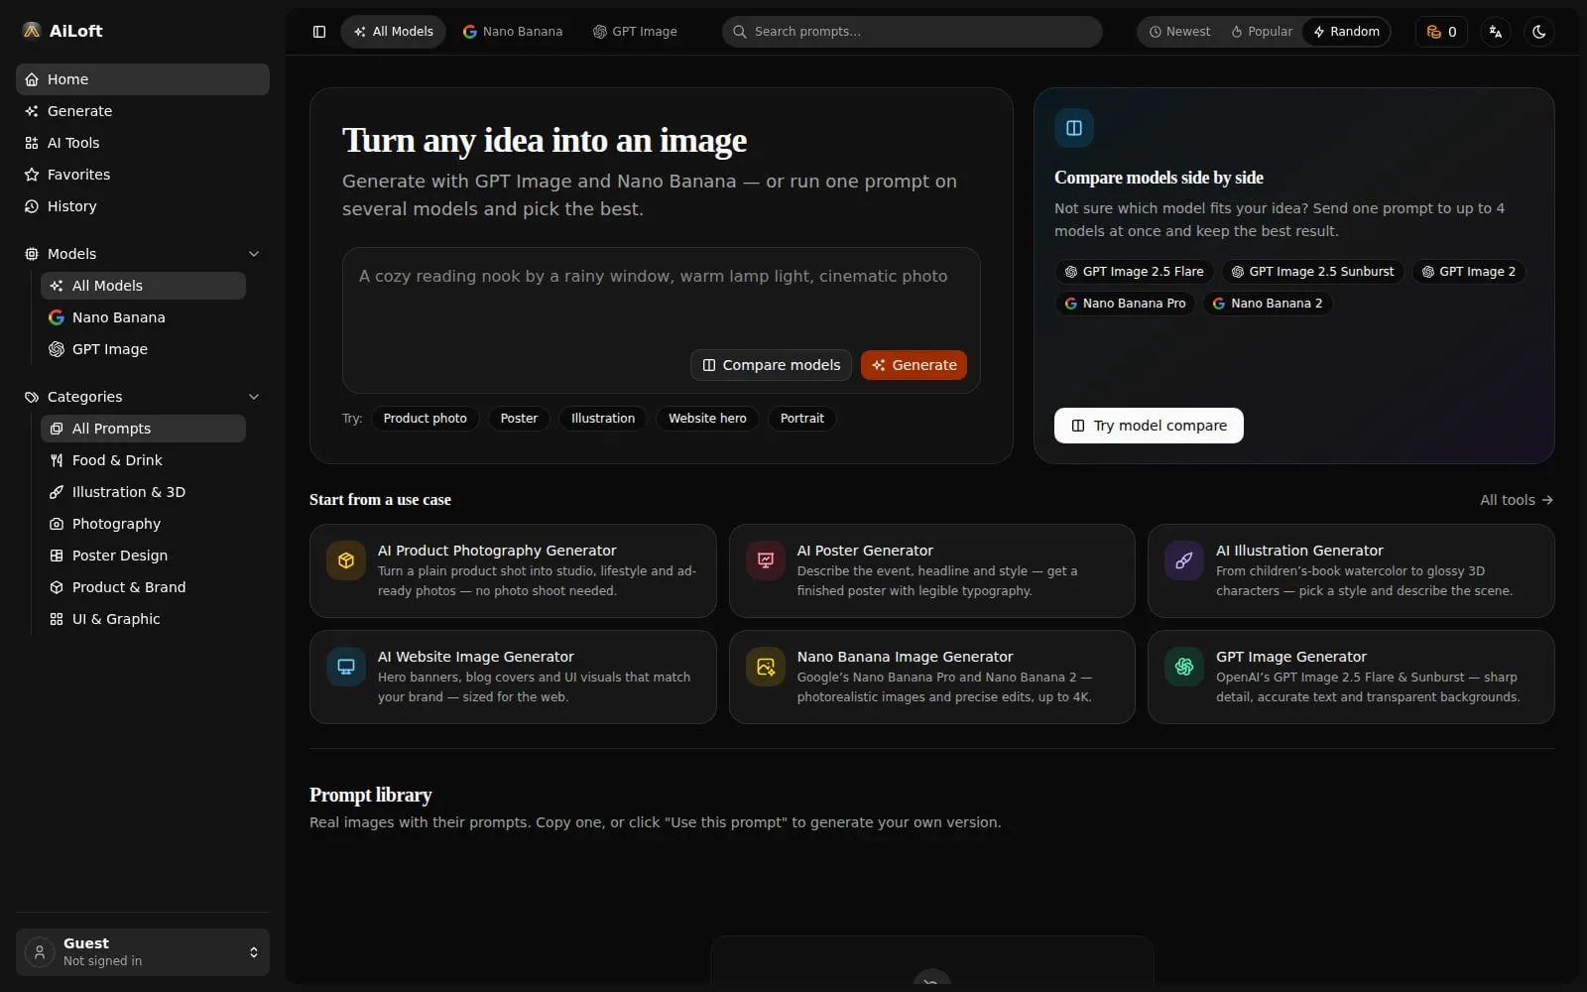Toggle the sidebar panel icon
The width and height of the screenshot is (1587, 992).
[319, 32]
